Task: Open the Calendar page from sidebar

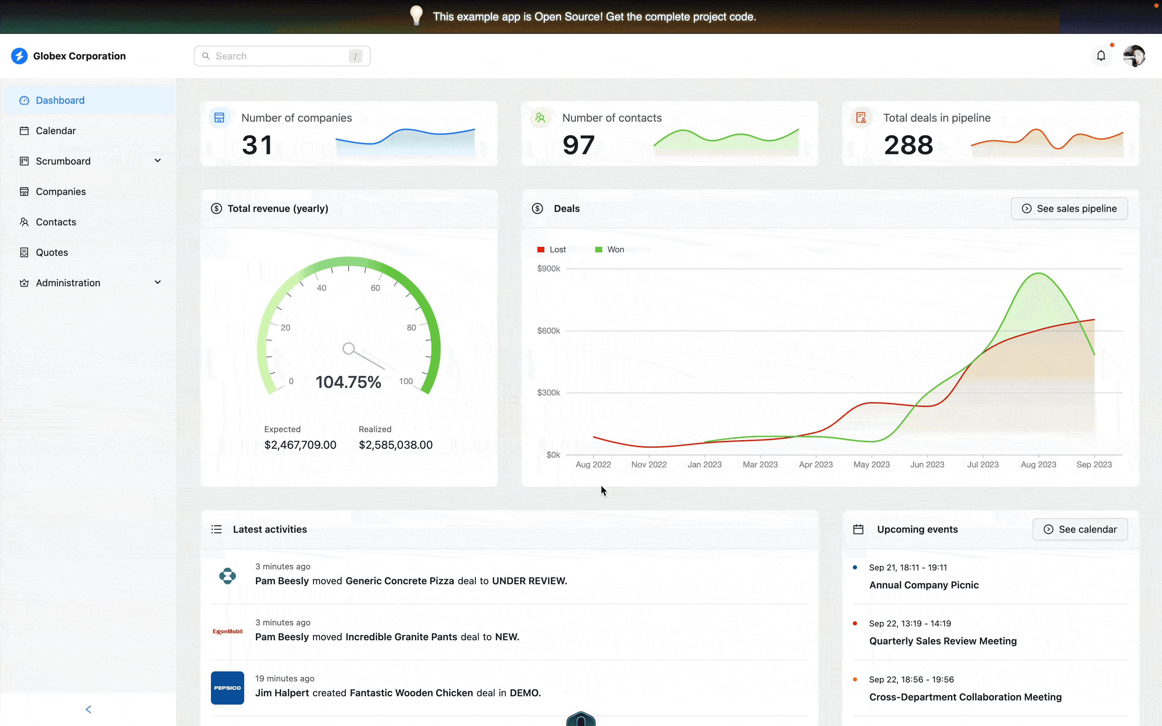Action: click(x=56, y=131)
